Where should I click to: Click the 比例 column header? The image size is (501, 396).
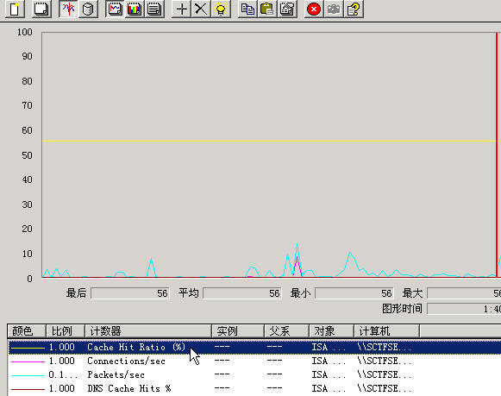66,330
